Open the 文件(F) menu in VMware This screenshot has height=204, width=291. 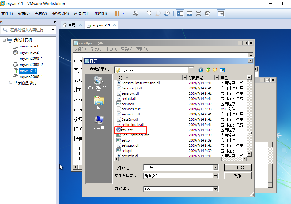tap(7, 13)
